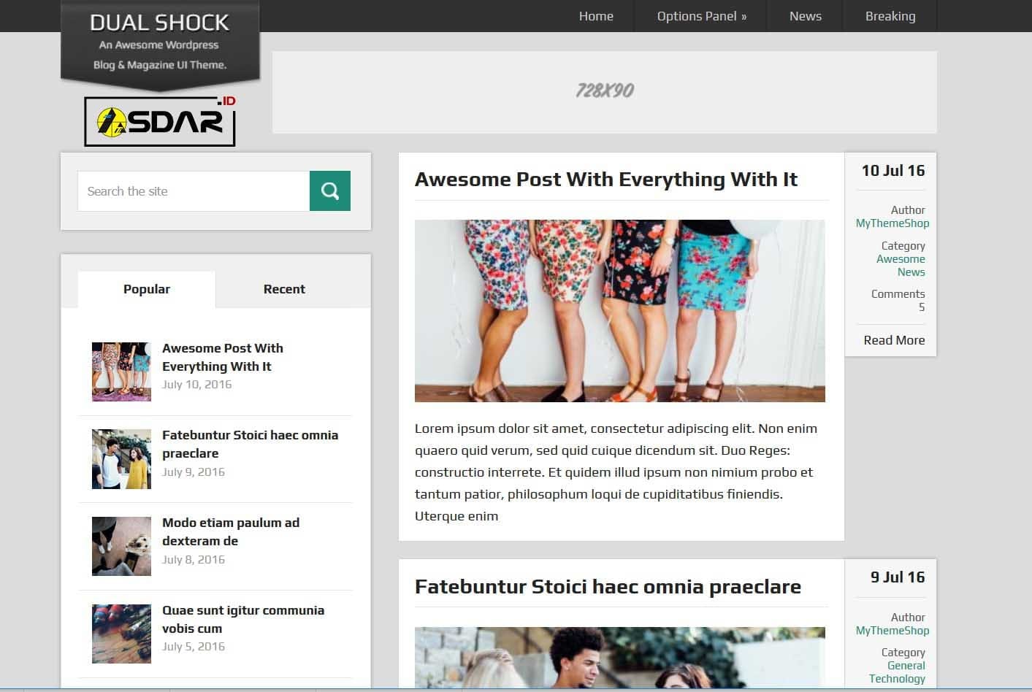Viewport: 1032px width, 692px height.
Task: Click the first post's featured skirts image
Action: coord(620,311)
